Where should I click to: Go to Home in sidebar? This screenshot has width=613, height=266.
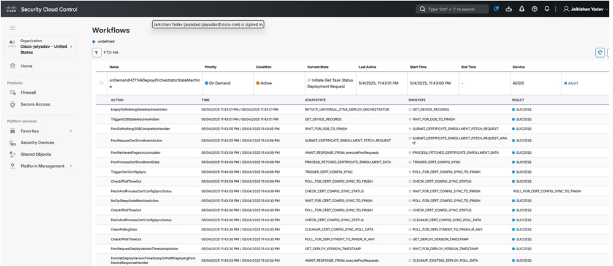point(26,66)
